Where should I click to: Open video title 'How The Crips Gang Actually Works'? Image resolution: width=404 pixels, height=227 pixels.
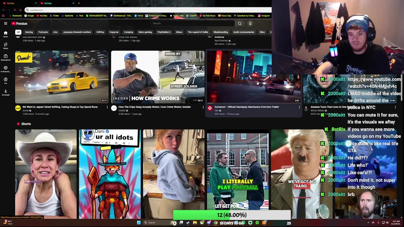(x=155, y=107)
